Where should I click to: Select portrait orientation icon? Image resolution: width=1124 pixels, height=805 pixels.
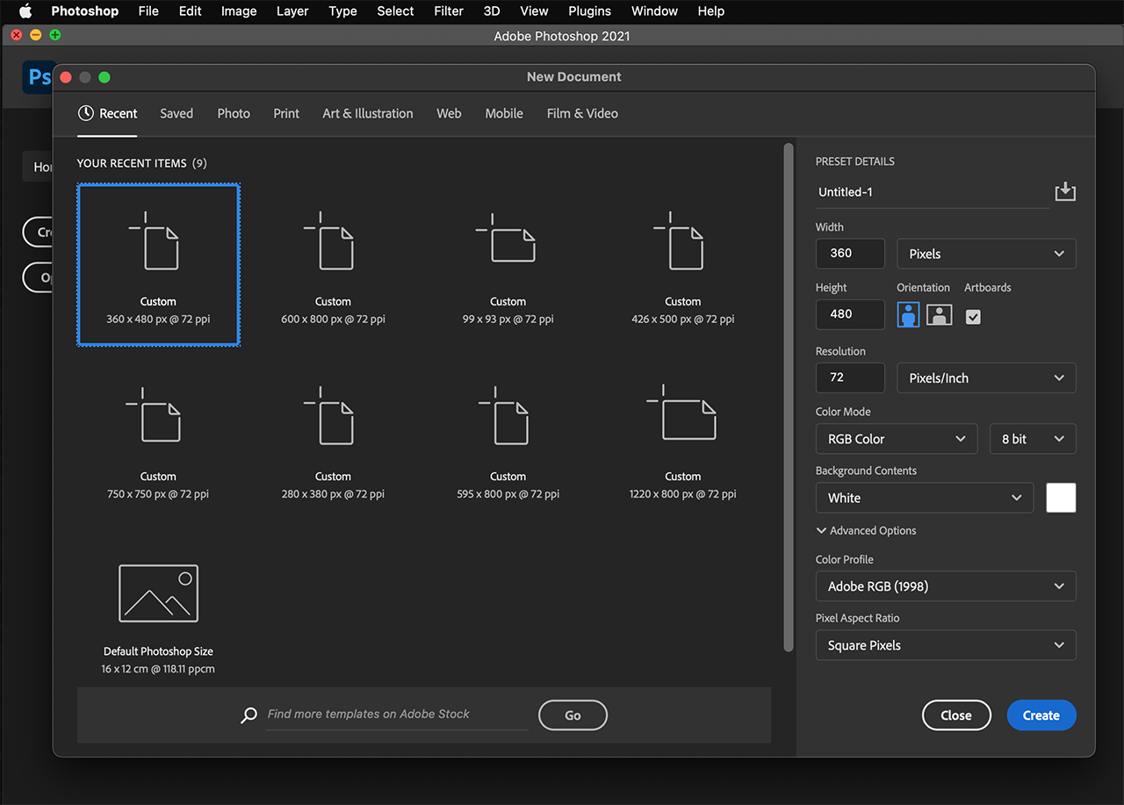(x=908, y=314)
